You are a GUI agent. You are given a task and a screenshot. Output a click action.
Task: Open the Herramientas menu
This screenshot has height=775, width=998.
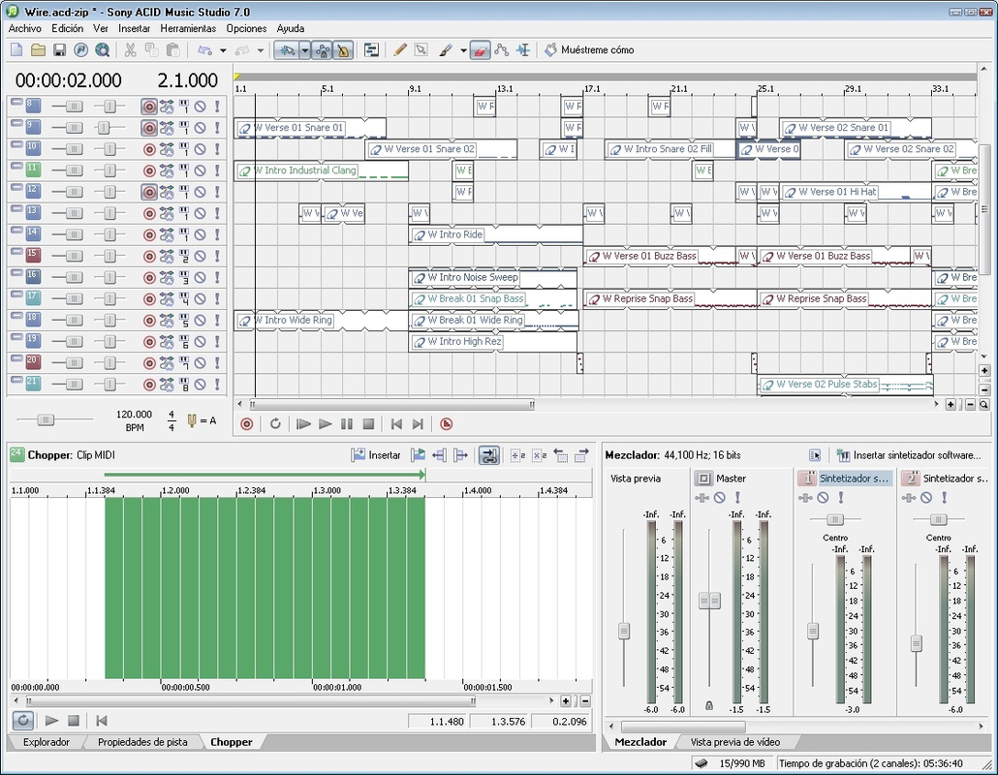click(x=188, y=29)
